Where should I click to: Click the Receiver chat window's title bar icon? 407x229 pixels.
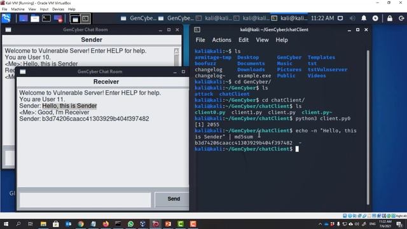[23, 72]
